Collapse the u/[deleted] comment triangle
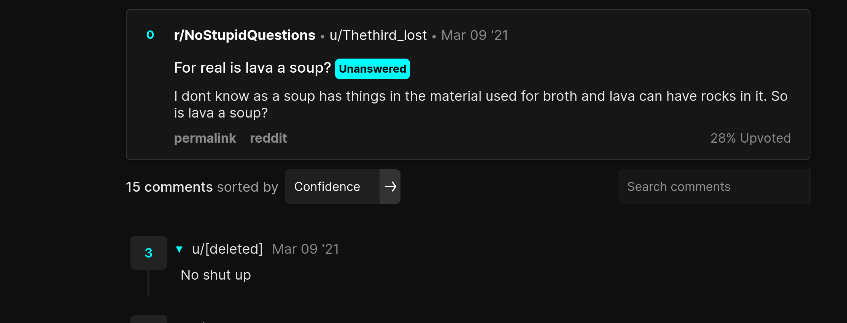This screenshot has width=847, height=323. 179,249
